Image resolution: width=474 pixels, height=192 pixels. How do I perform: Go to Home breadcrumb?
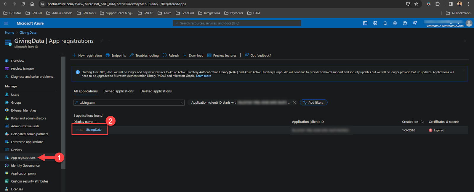click(x=9, y=32)
